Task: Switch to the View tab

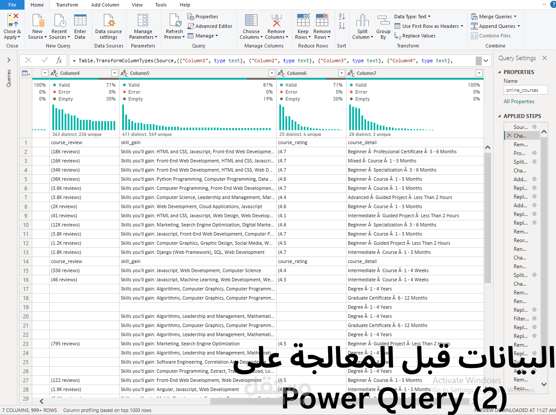Action: tap(137, 5)
